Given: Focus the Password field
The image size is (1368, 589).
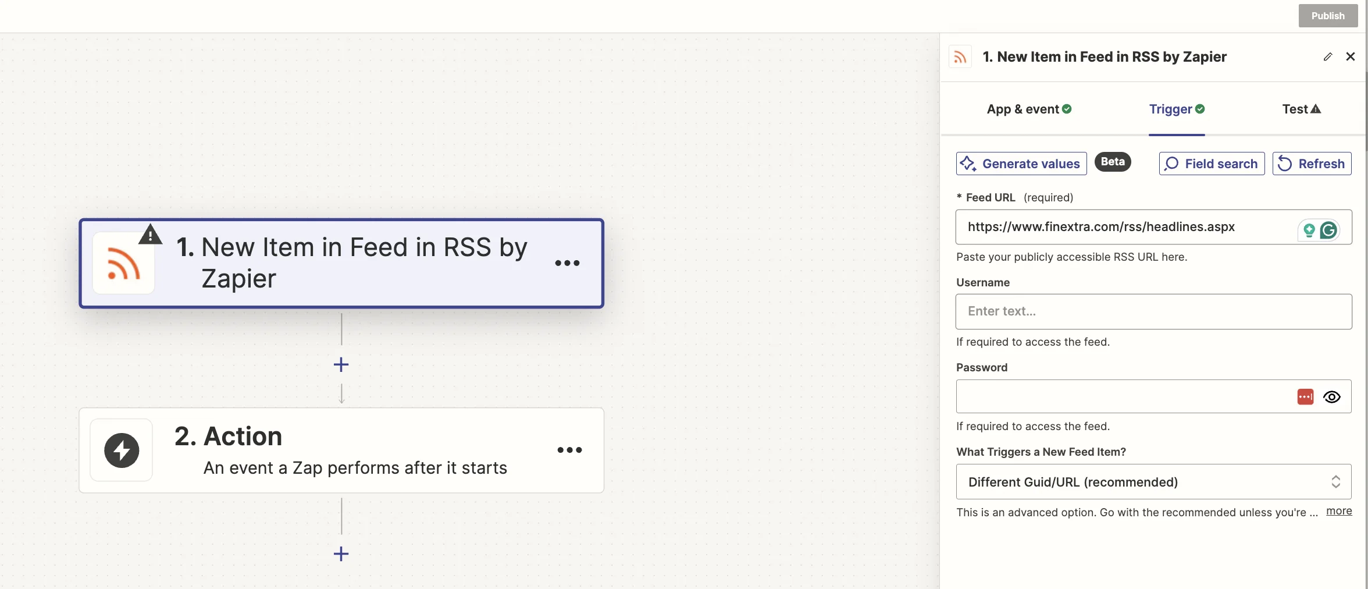Looking at the screenshot, I should [x=1153, y=396].
